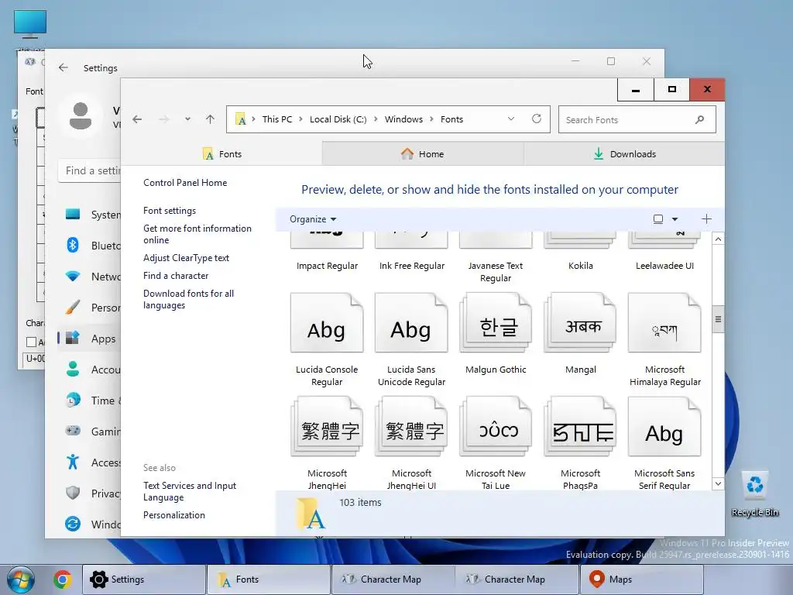
Task: Click the search magnifier icon
Action: [x=700, y=120]
